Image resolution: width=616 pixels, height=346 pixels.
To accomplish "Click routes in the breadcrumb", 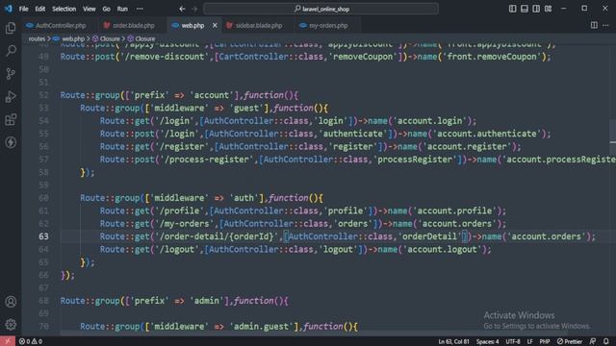I will pos(37,38).
